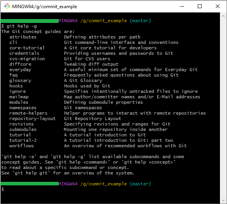Click the 'revisions' guide name
The width and height of the screenshot is (227, 204).
[x=21, y=124]
